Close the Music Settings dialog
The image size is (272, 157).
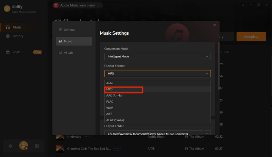(215, 25)
